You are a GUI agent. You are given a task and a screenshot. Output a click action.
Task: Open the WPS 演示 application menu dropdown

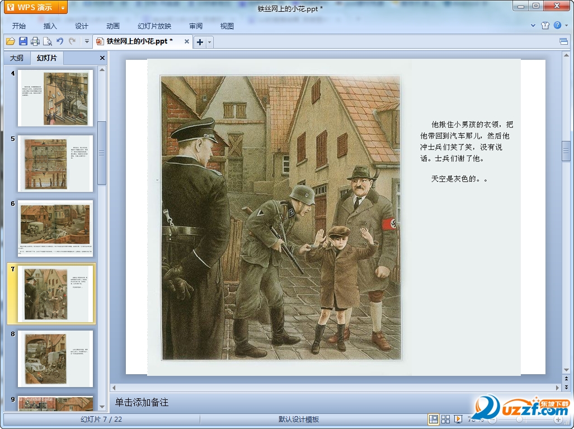click(63, 7)
